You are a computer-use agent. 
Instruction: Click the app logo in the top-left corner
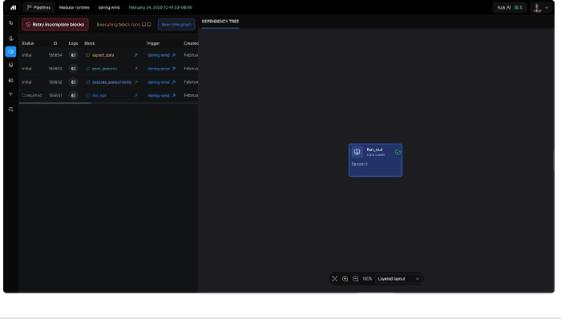[x=13, y=7]
